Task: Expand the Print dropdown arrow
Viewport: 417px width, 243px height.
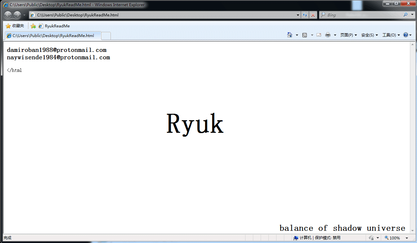Action: click(335, 35)
